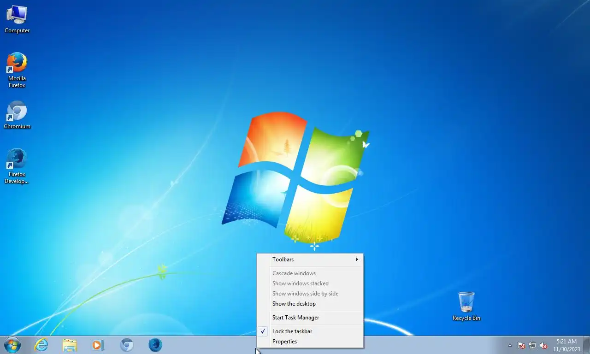Image resolution: width=590 pixels, height=354 pixels.
Task: Select the Firefox Developer Edition desktop shortcut
Action: click(17, 166)
